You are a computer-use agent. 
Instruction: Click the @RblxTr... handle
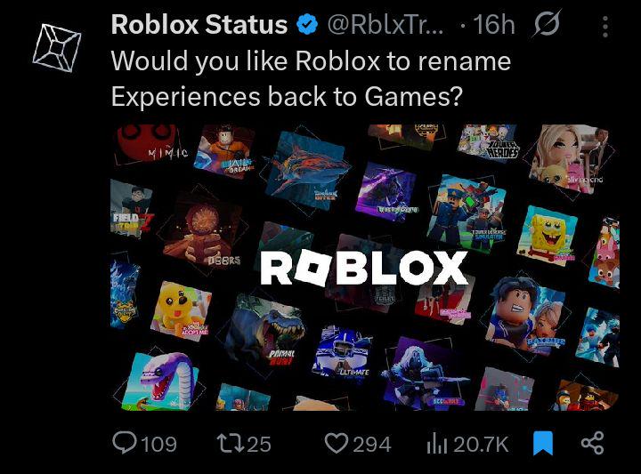pos(385,25)
